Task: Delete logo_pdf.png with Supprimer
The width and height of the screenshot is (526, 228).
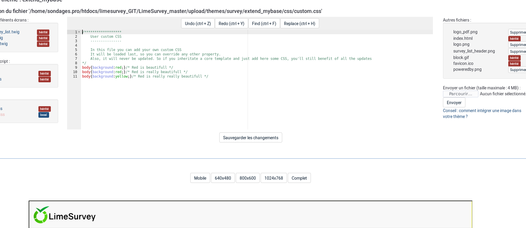Action: pos(518,32)
